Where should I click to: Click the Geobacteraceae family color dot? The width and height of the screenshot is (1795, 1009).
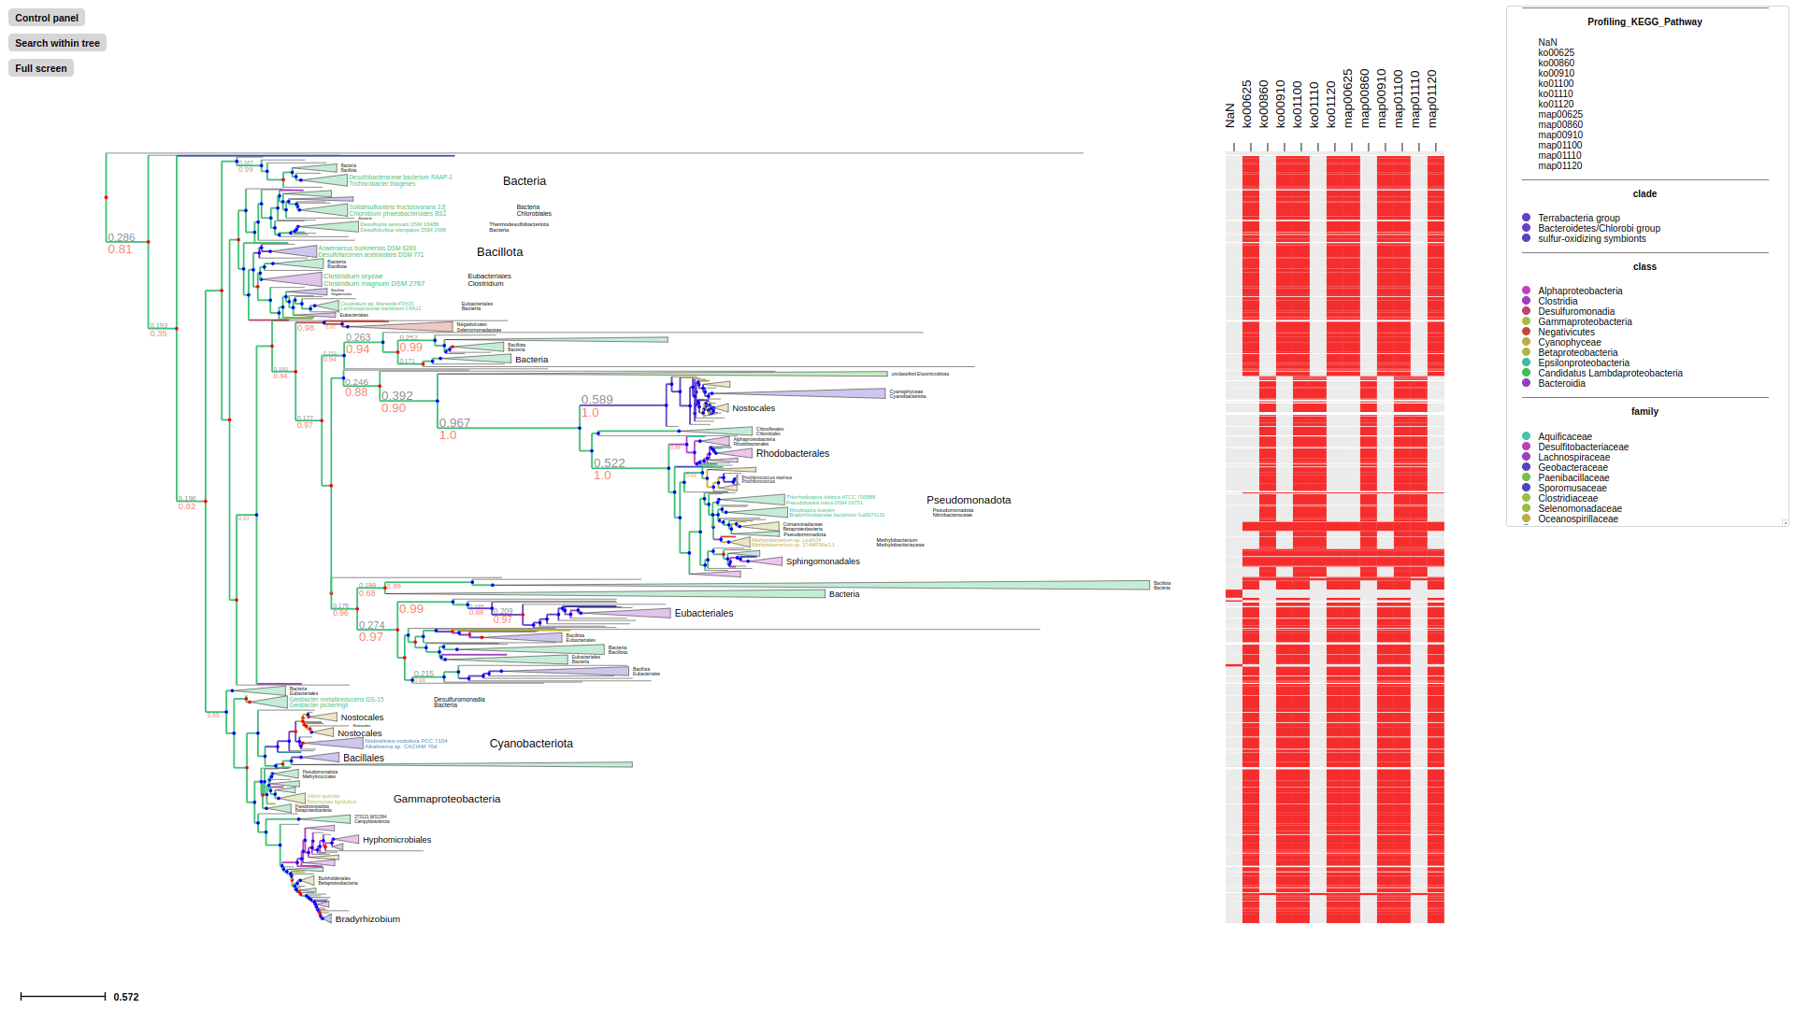(x=1527, y=467)
